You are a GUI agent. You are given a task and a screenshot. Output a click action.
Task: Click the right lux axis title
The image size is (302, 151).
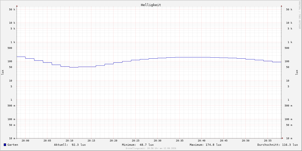tap(297, 72)
